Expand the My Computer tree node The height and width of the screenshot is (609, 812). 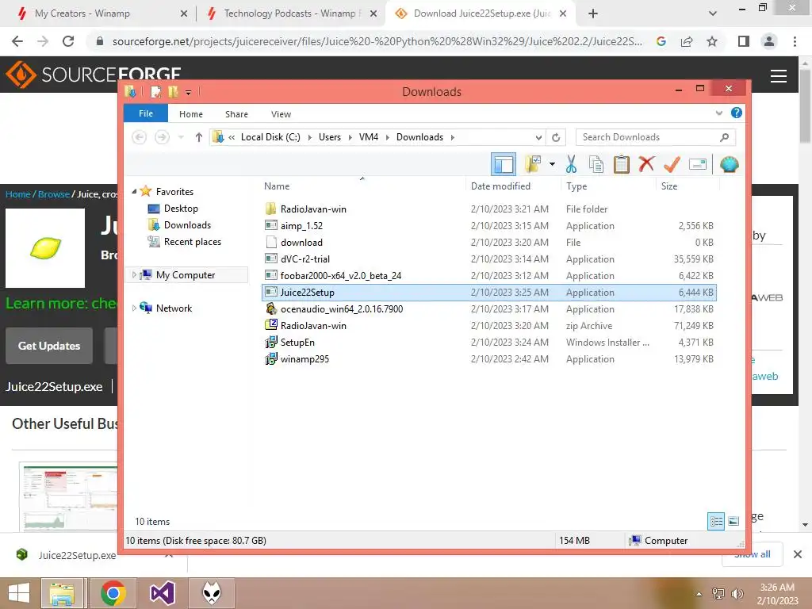pyautogui.click(x=134, y=275)
